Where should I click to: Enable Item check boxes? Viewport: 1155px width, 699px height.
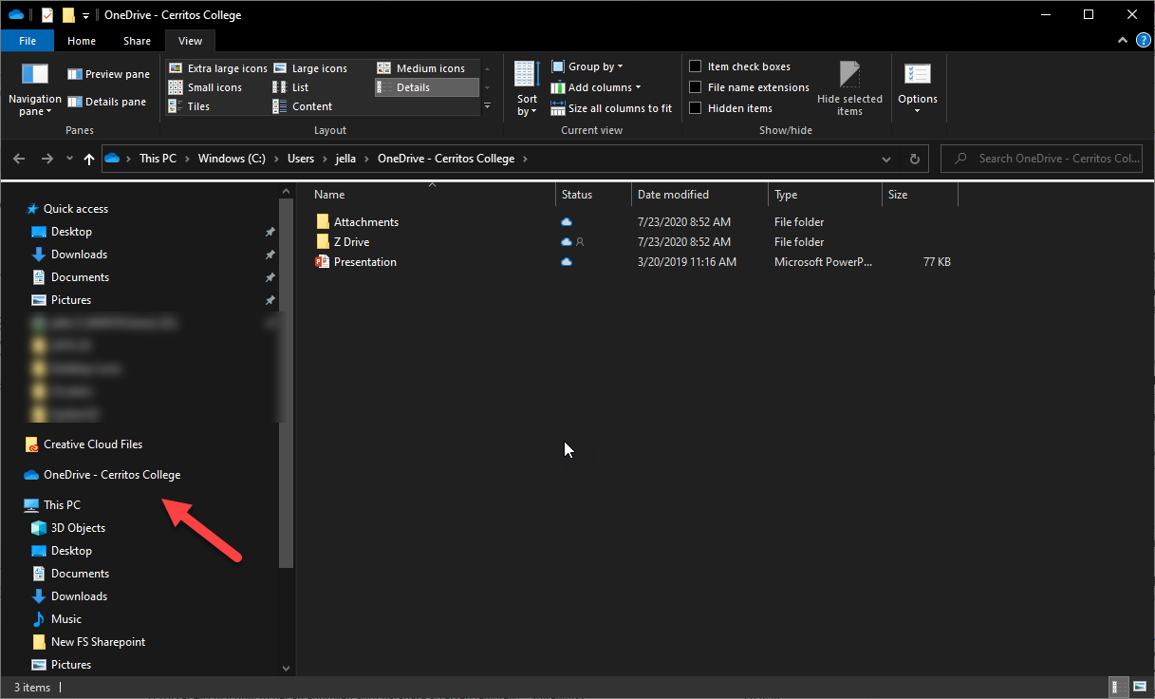(740, 66)
